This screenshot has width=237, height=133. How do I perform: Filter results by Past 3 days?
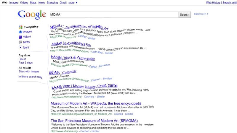click(25, 63)
